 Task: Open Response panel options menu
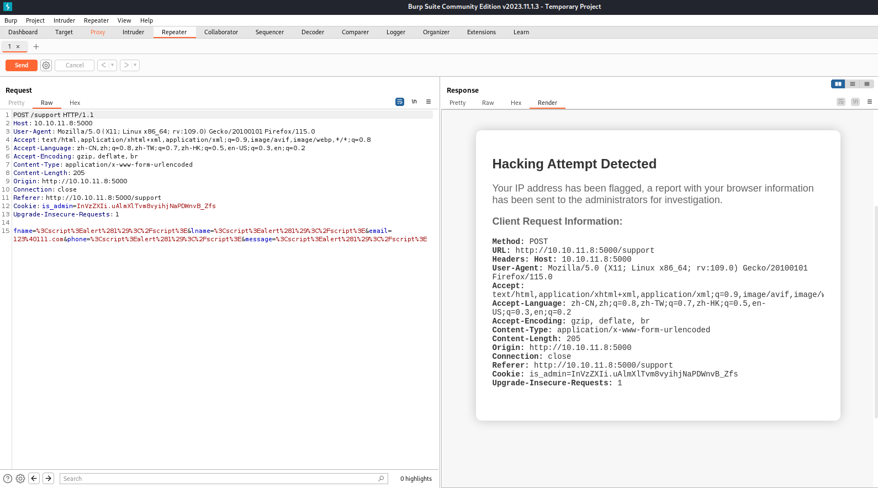870,102
